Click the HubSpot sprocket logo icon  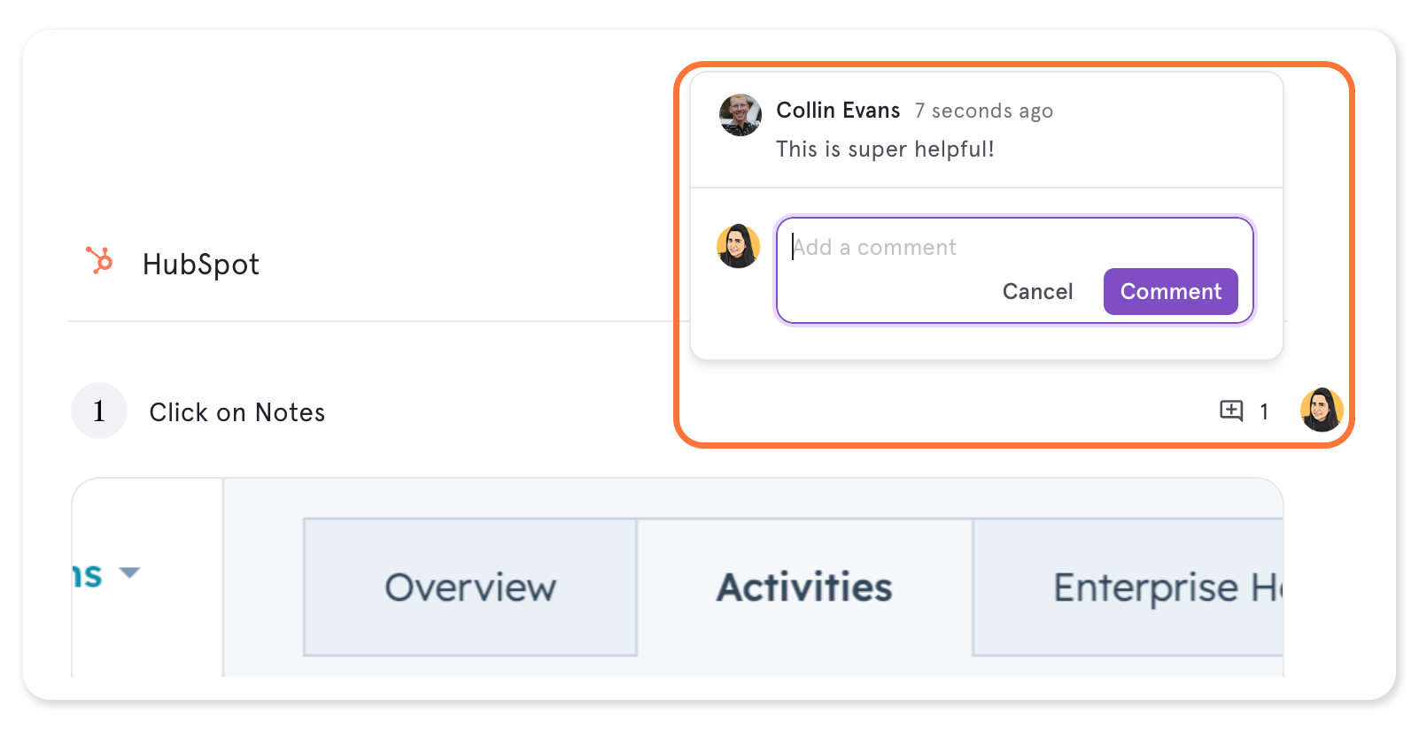[x=99, y=260]
